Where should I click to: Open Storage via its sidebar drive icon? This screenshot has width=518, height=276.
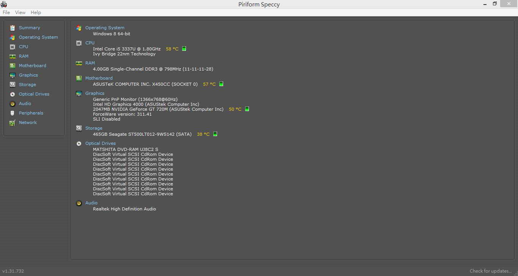(x=13, y=85)
